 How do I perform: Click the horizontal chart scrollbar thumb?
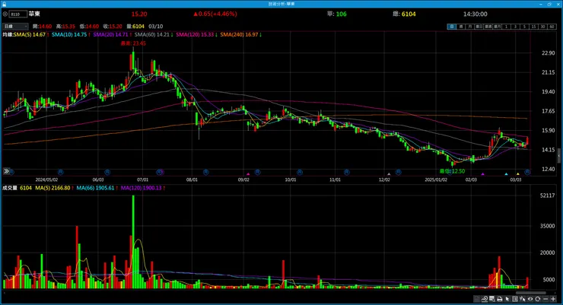click(531, 293)
